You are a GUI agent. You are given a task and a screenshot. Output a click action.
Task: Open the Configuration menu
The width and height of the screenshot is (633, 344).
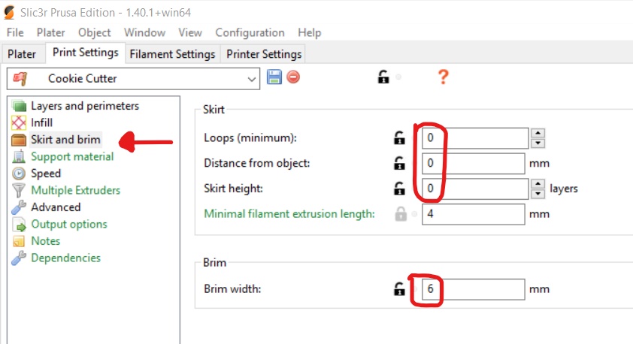pos(250,32)
